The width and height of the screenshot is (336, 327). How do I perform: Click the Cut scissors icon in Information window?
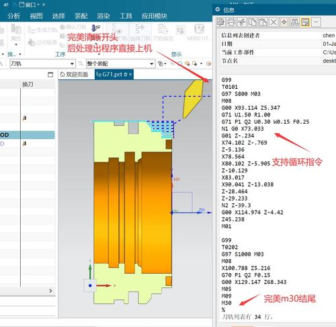242,22
